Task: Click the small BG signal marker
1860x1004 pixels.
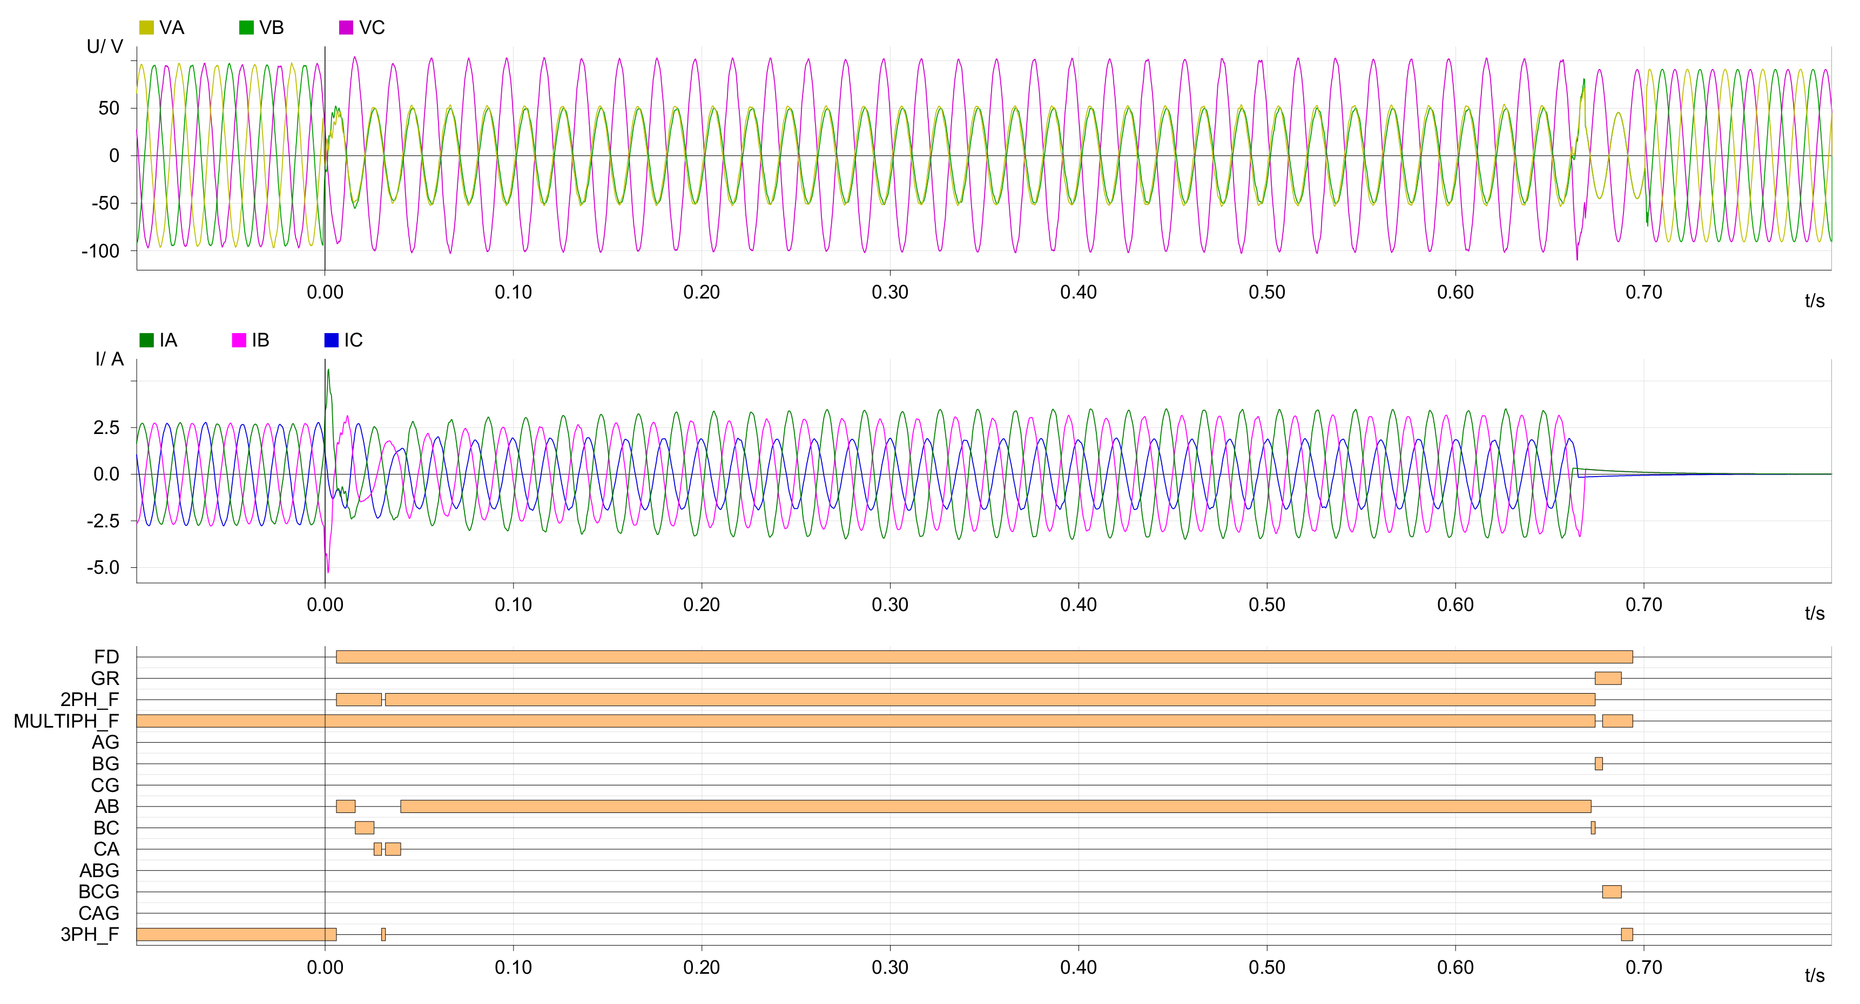Action: click(1599, 764)
